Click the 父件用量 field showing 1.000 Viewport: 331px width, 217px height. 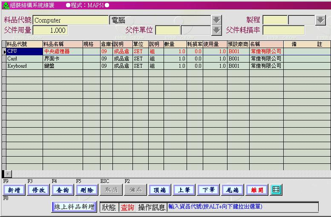[x=50, y=30]
